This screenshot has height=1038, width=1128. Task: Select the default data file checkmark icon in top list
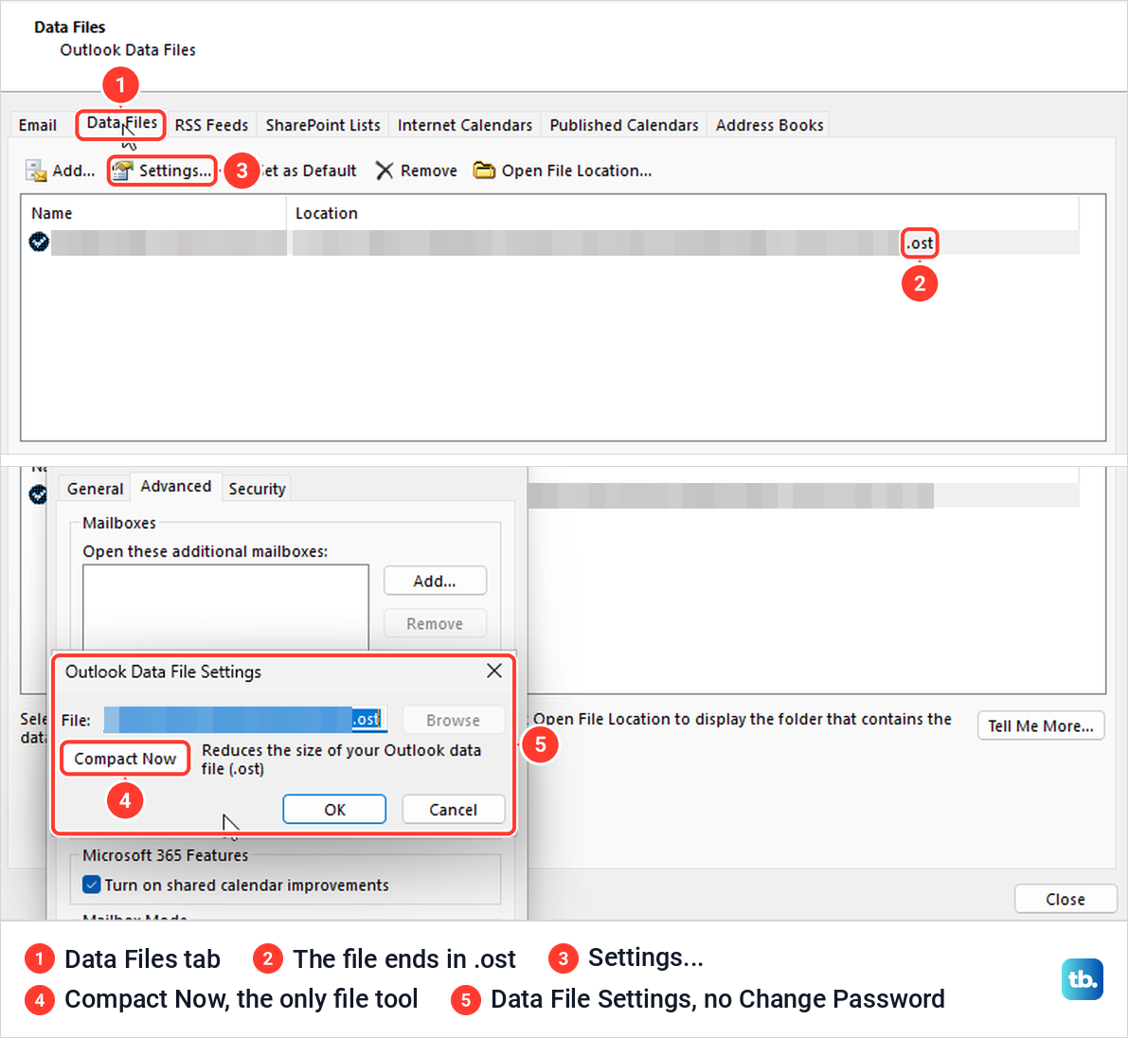pos(39,242)
